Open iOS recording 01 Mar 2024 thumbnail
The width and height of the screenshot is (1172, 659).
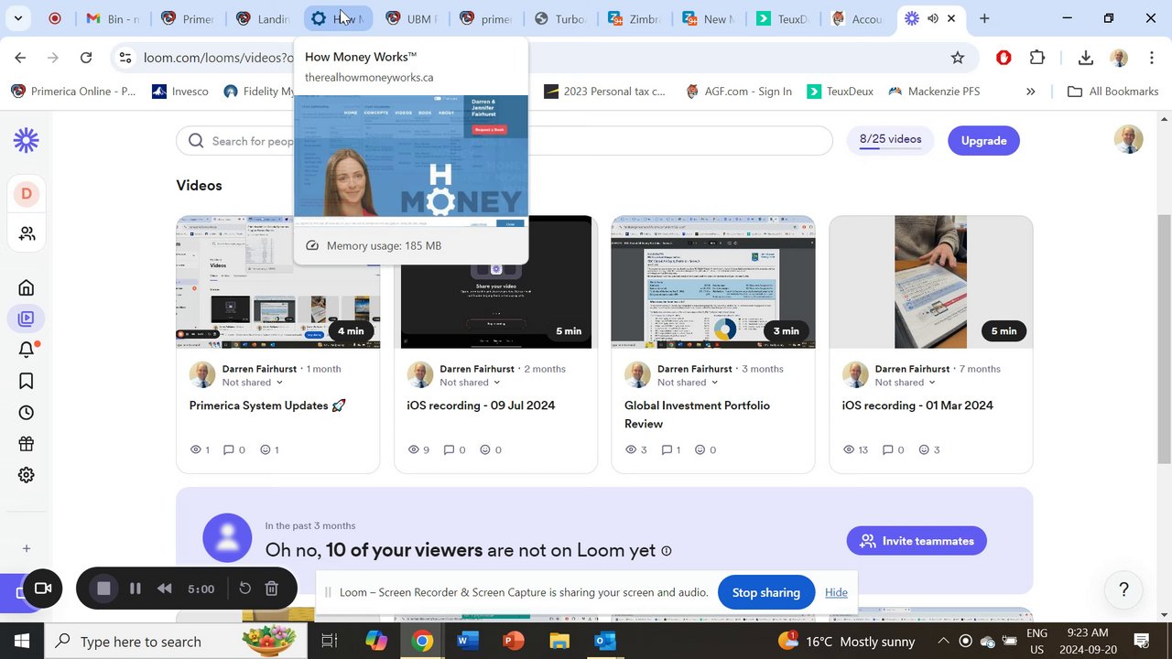(931, 282)
